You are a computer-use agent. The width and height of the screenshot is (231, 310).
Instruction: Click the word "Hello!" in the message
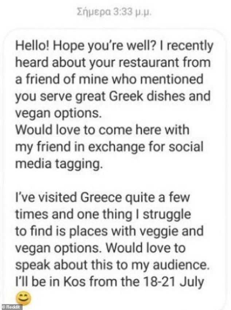(33, 46)
